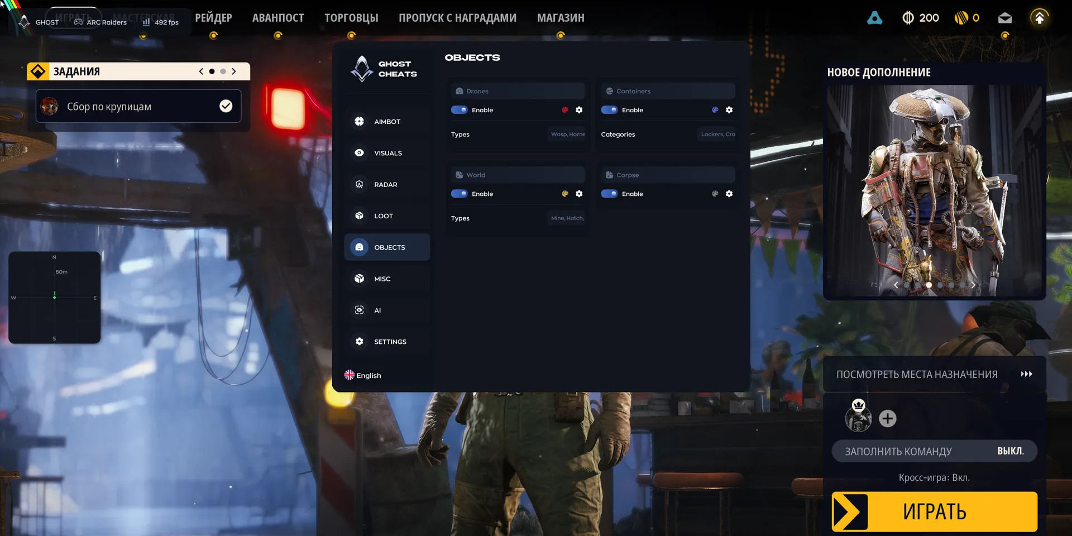Click the plus icon to add teammate
This screenshot has height=536, width=1072.
888,418
